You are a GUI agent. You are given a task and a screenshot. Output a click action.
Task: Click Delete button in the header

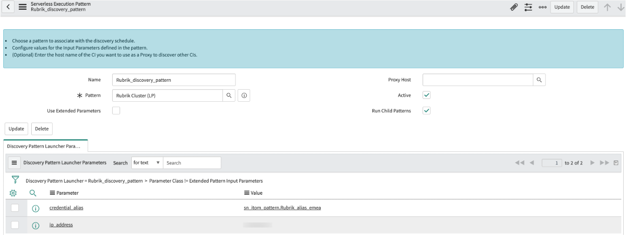point(587,7)
